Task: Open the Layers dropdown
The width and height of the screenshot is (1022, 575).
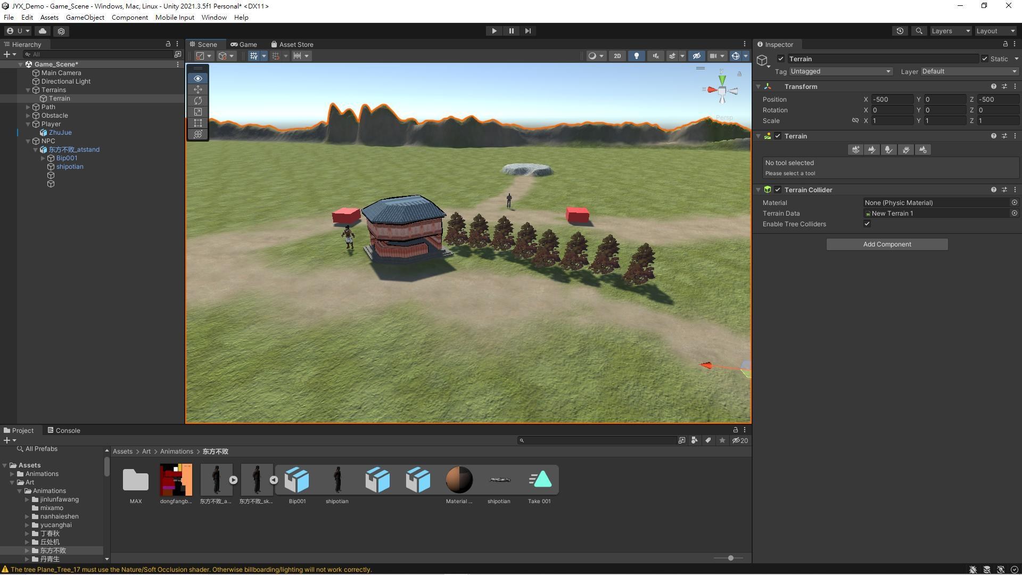Action: (951, 31)
